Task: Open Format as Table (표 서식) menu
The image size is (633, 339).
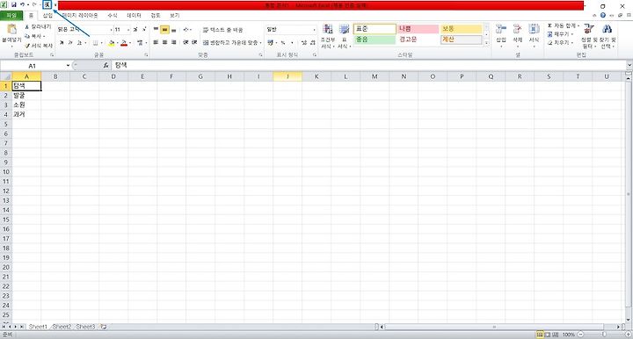Action: point(344,36)
